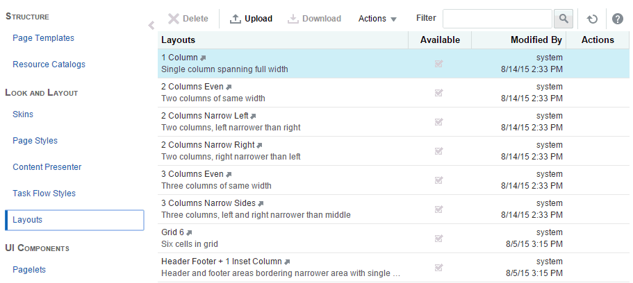
Task: Select the 2 Columns Narrow Left row
Action: pos(278,122)
